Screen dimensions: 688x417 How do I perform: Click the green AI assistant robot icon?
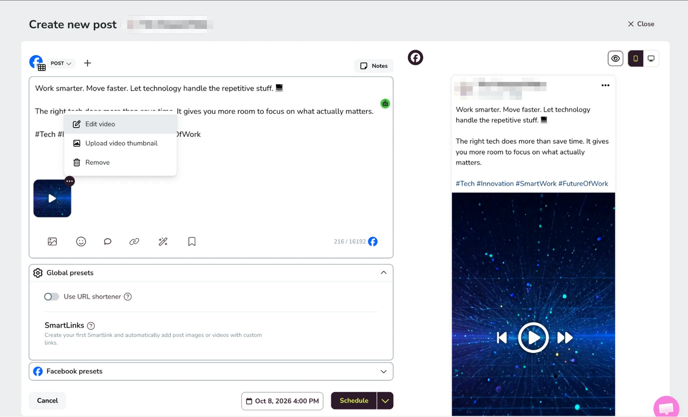385,104
